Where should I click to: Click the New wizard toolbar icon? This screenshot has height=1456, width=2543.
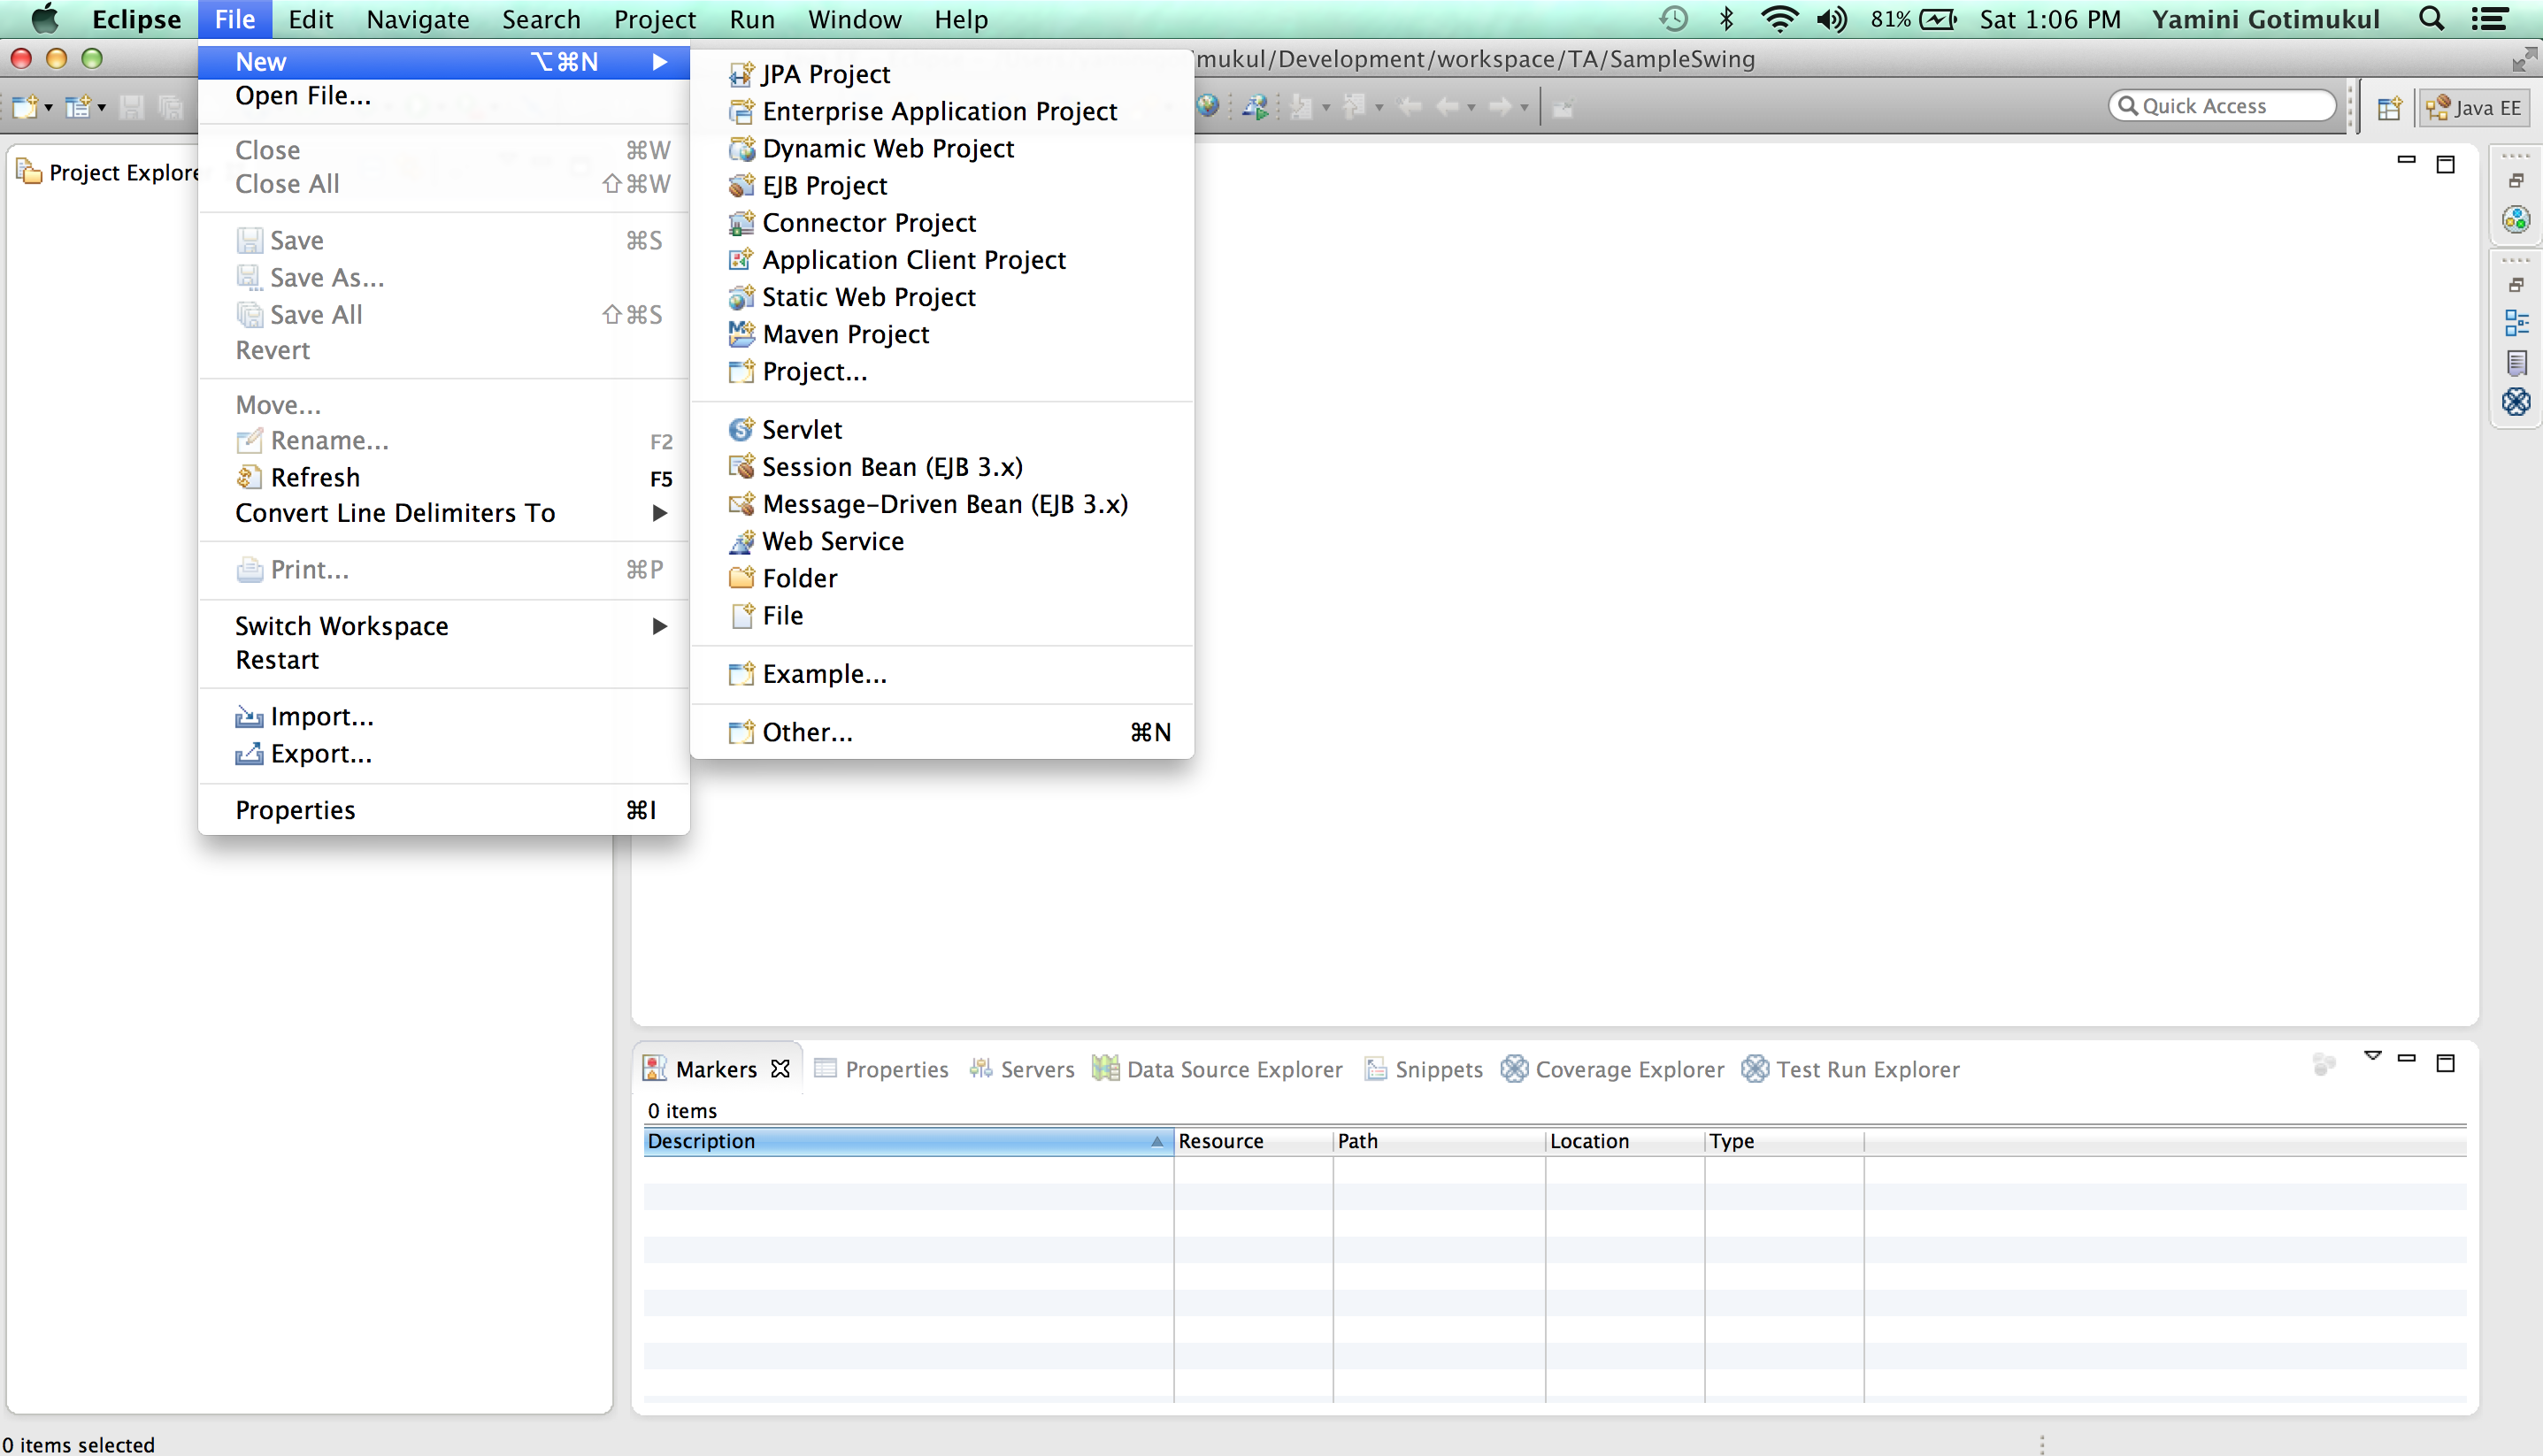tap(25, 107)
